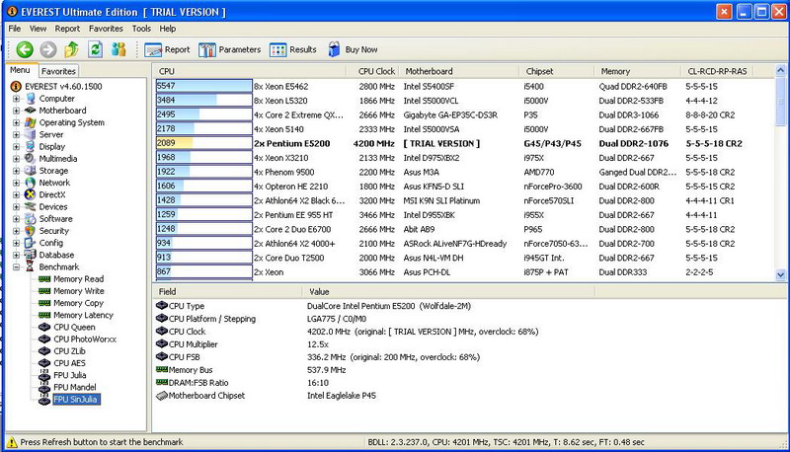
Task: Click the results list scroll up arrow
Action: pos(780,71)
